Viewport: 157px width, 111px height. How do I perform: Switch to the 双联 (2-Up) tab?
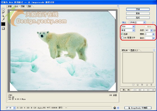click(x=23, y=6)
